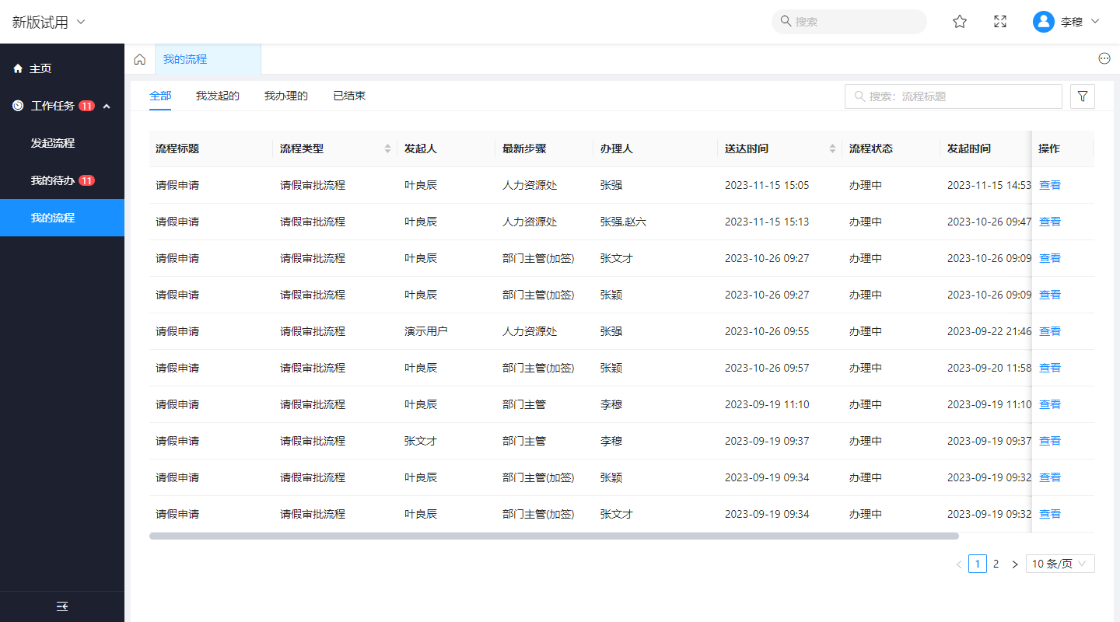Switch to 我发起的 tab
The image size is (1120, 622).
pos(218,96)
